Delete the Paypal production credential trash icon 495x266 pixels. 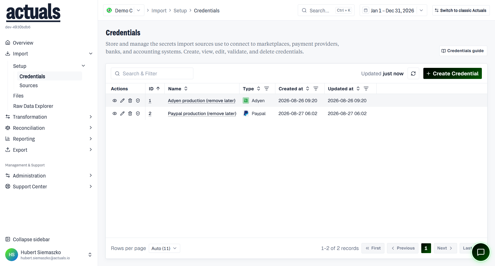tap(130, 114)
